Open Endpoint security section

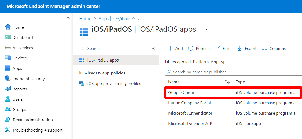29,79
